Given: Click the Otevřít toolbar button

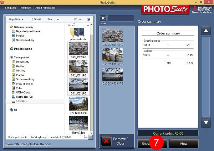Looking at the screenshot, I should (x=36, y=20).
